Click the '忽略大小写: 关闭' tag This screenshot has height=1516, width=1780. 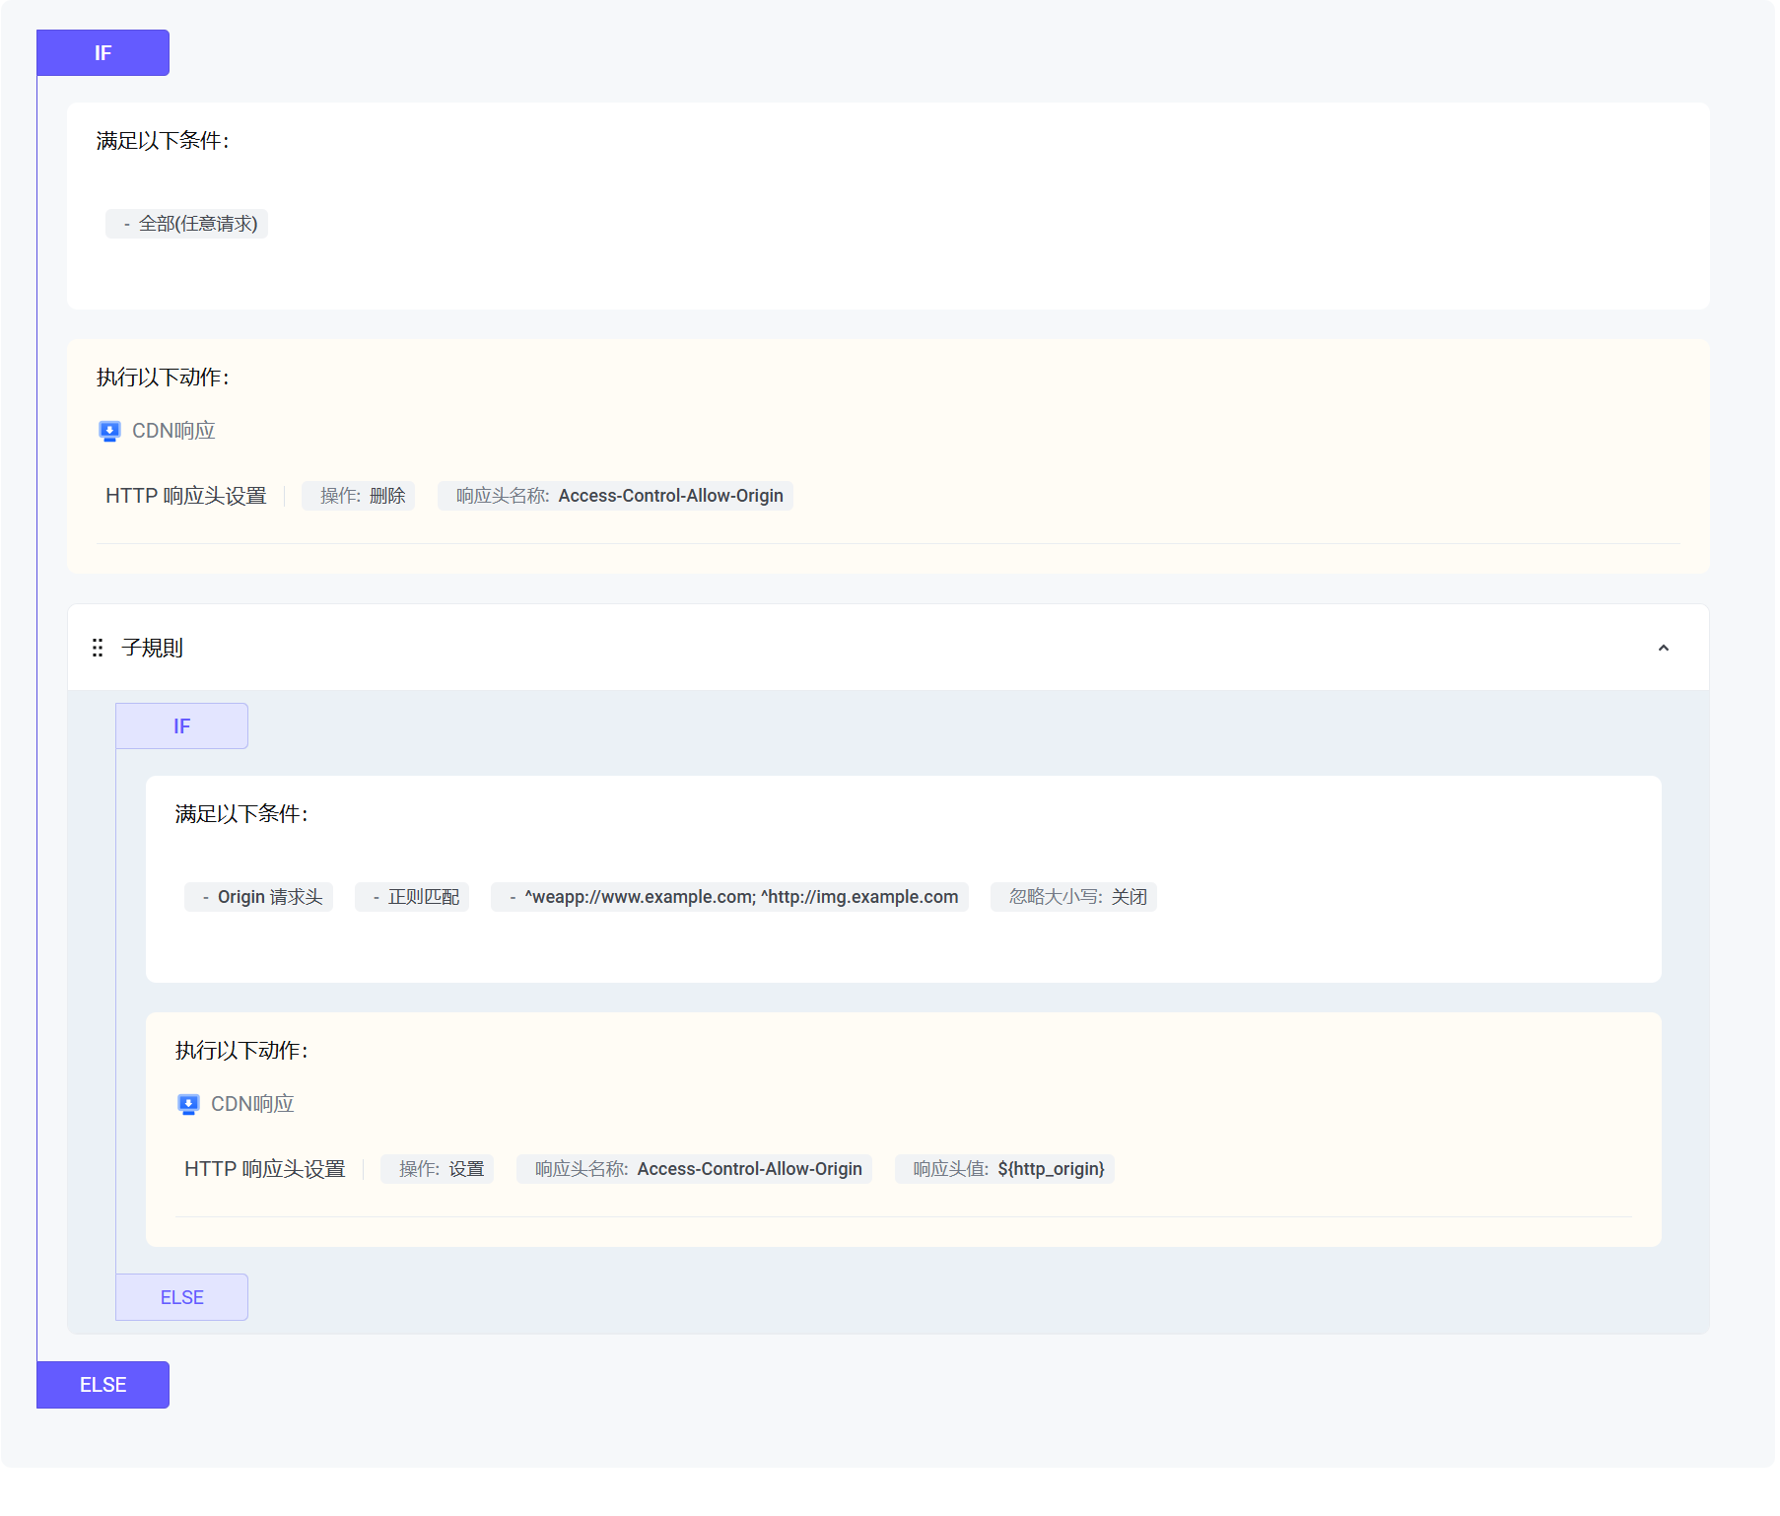[x=1073, y=897]
